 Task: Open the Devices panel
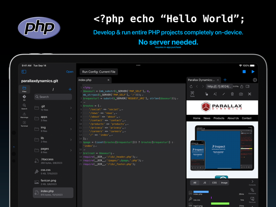click(x=252, y=200)
